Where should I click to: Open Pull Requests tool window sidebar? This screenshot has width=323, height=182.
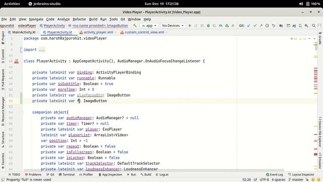coord(3,79)
